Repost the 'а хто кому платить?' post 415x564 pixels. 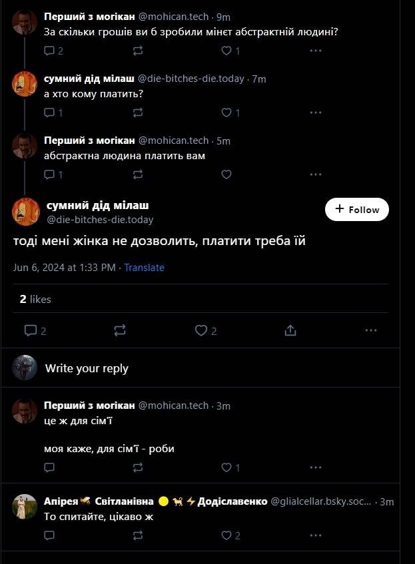(x=138, y=113)
